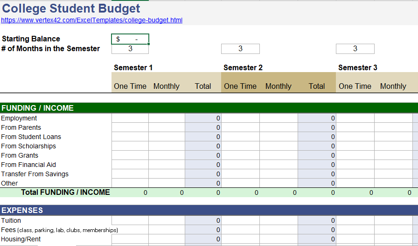
Task: Click Semester 1 number of months cell
Action: point(130,49)
